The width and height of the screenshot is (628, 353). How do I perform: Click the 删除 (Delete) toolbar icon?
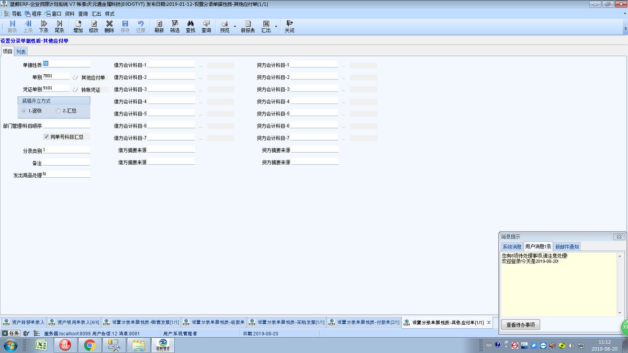109,27
